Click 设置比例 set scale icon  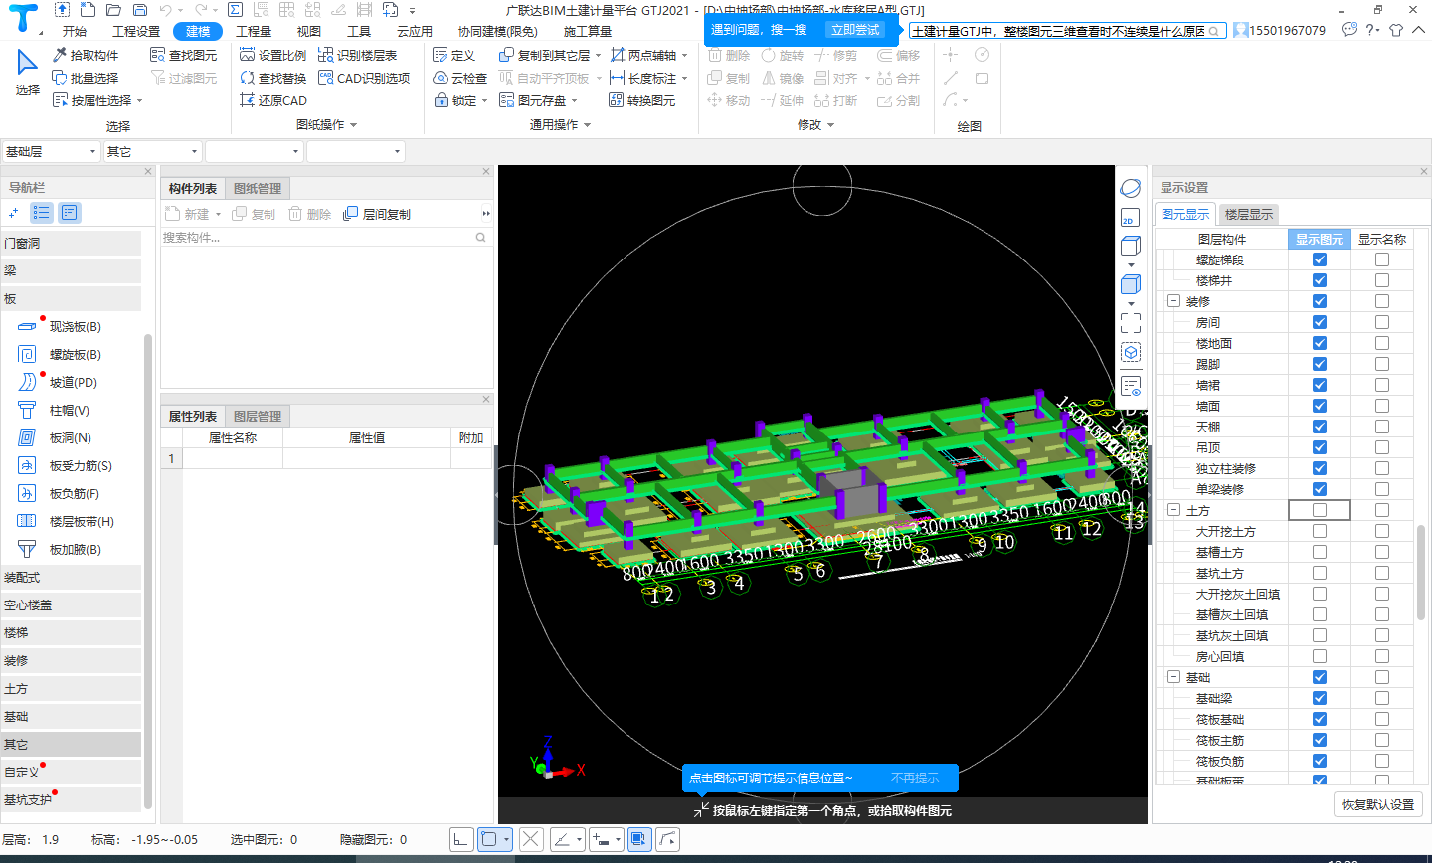[248, 55]
